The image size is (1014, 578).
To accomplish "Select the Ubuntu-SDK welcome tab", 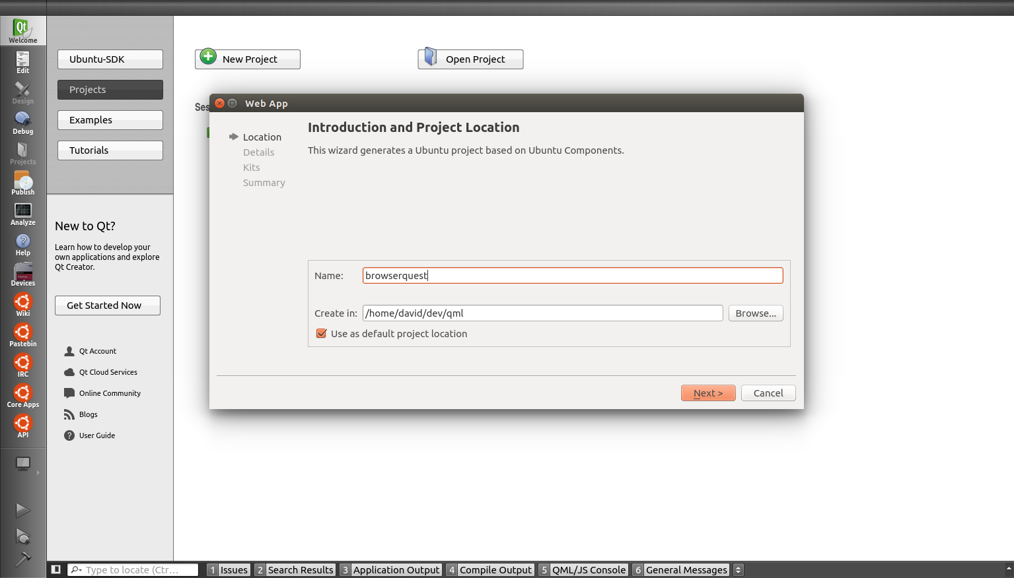I will click(x=110, y=59).
